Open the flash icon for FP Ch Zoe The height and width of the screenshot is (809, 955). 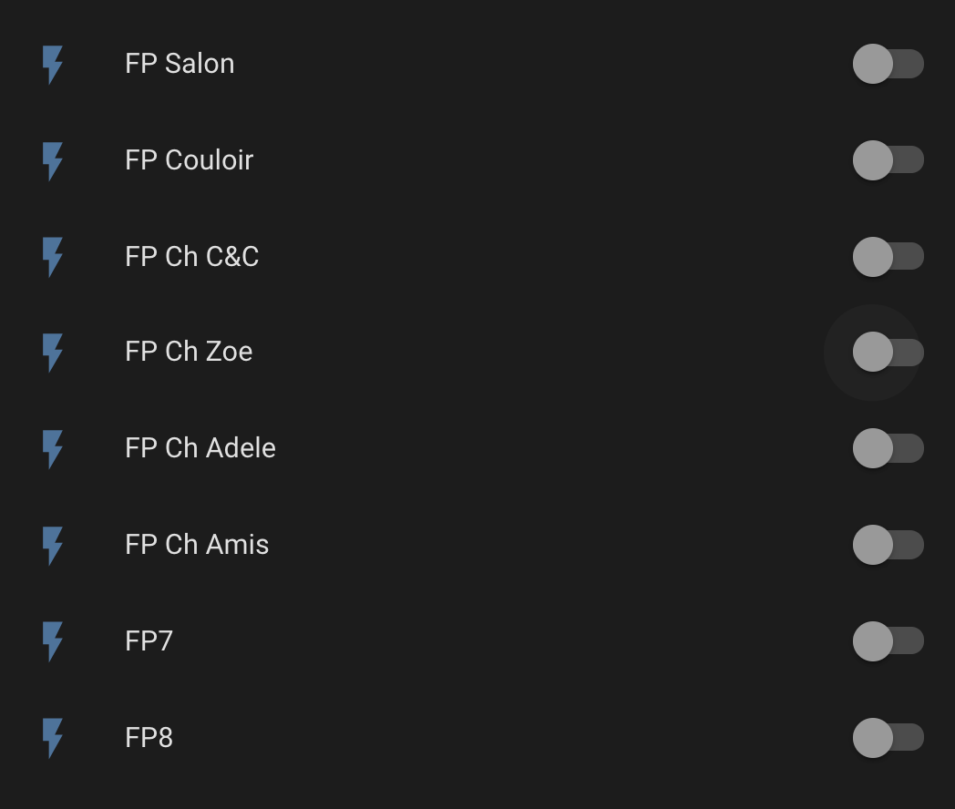(x=53, y=353)
